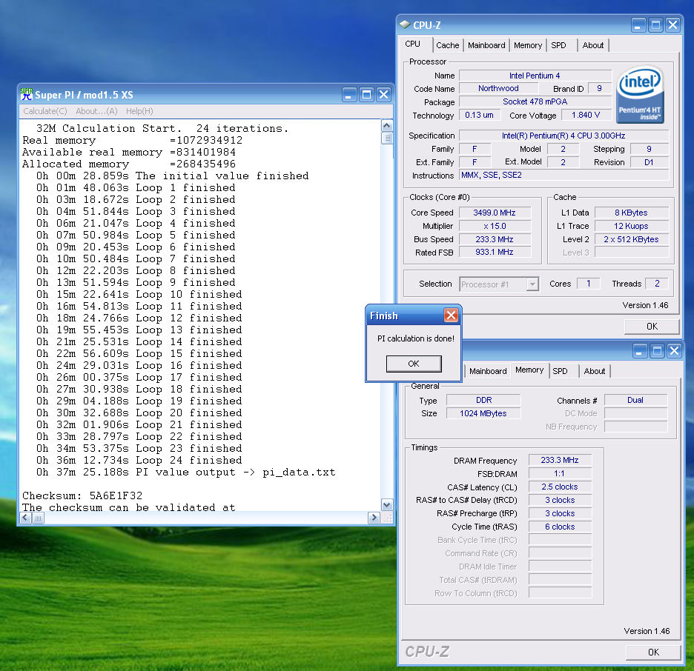694x671 pixels.
Task: Click the Loop 24 finished line
Action: 139,460
